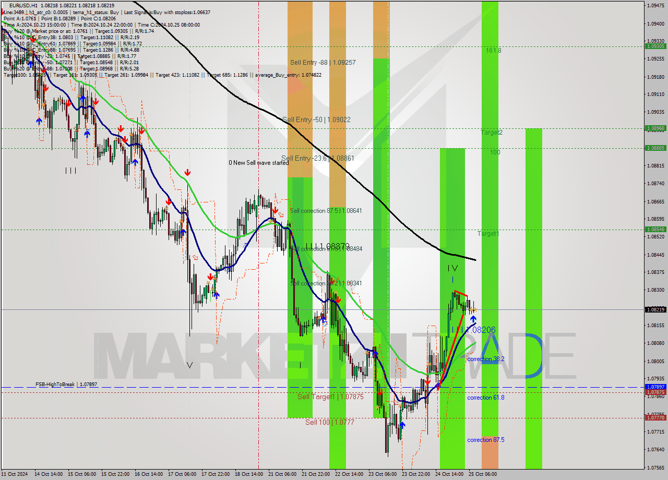Click the green 1.08966 price tag
The height and width of the screenshot is (480, 668).
click(655, 128)
